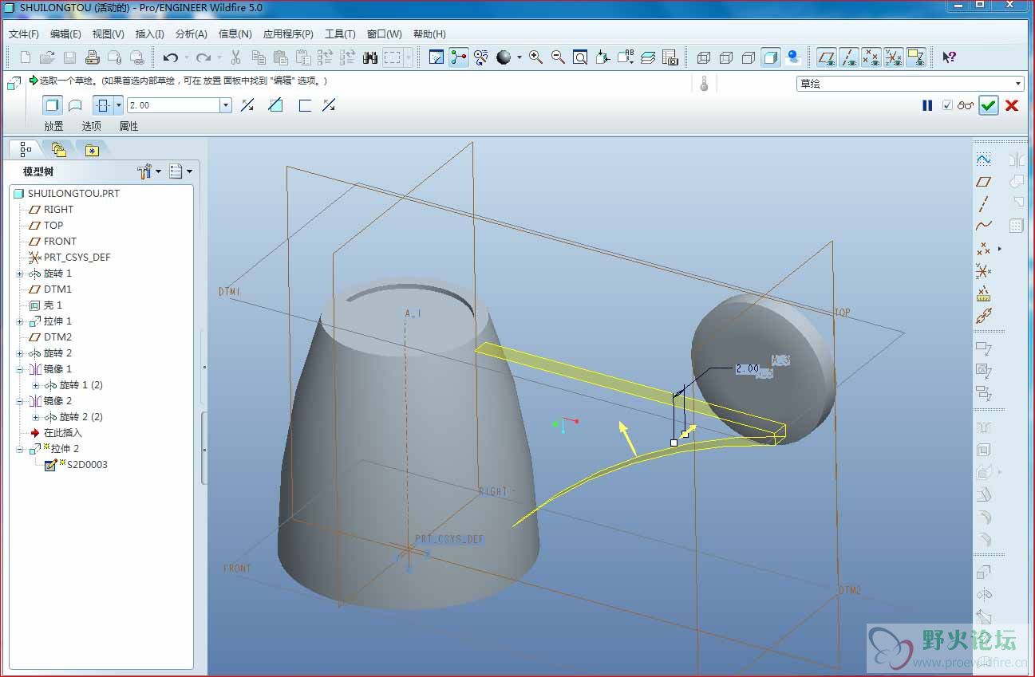Toggle datum points display
The width and height of the screenshot is (1035, 677).
pyautogui.click(x=871, y=57)
